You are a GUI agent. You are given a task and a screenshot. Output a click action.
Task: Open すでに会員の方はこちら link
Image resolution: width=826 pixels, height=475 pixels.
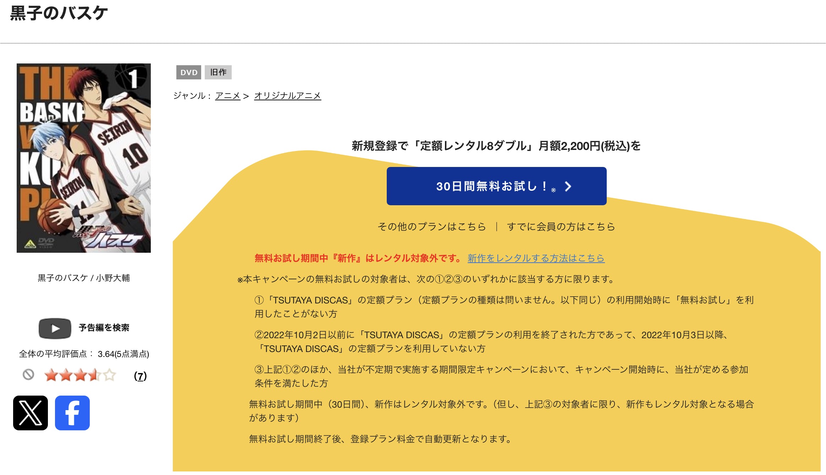pos(561,227)
